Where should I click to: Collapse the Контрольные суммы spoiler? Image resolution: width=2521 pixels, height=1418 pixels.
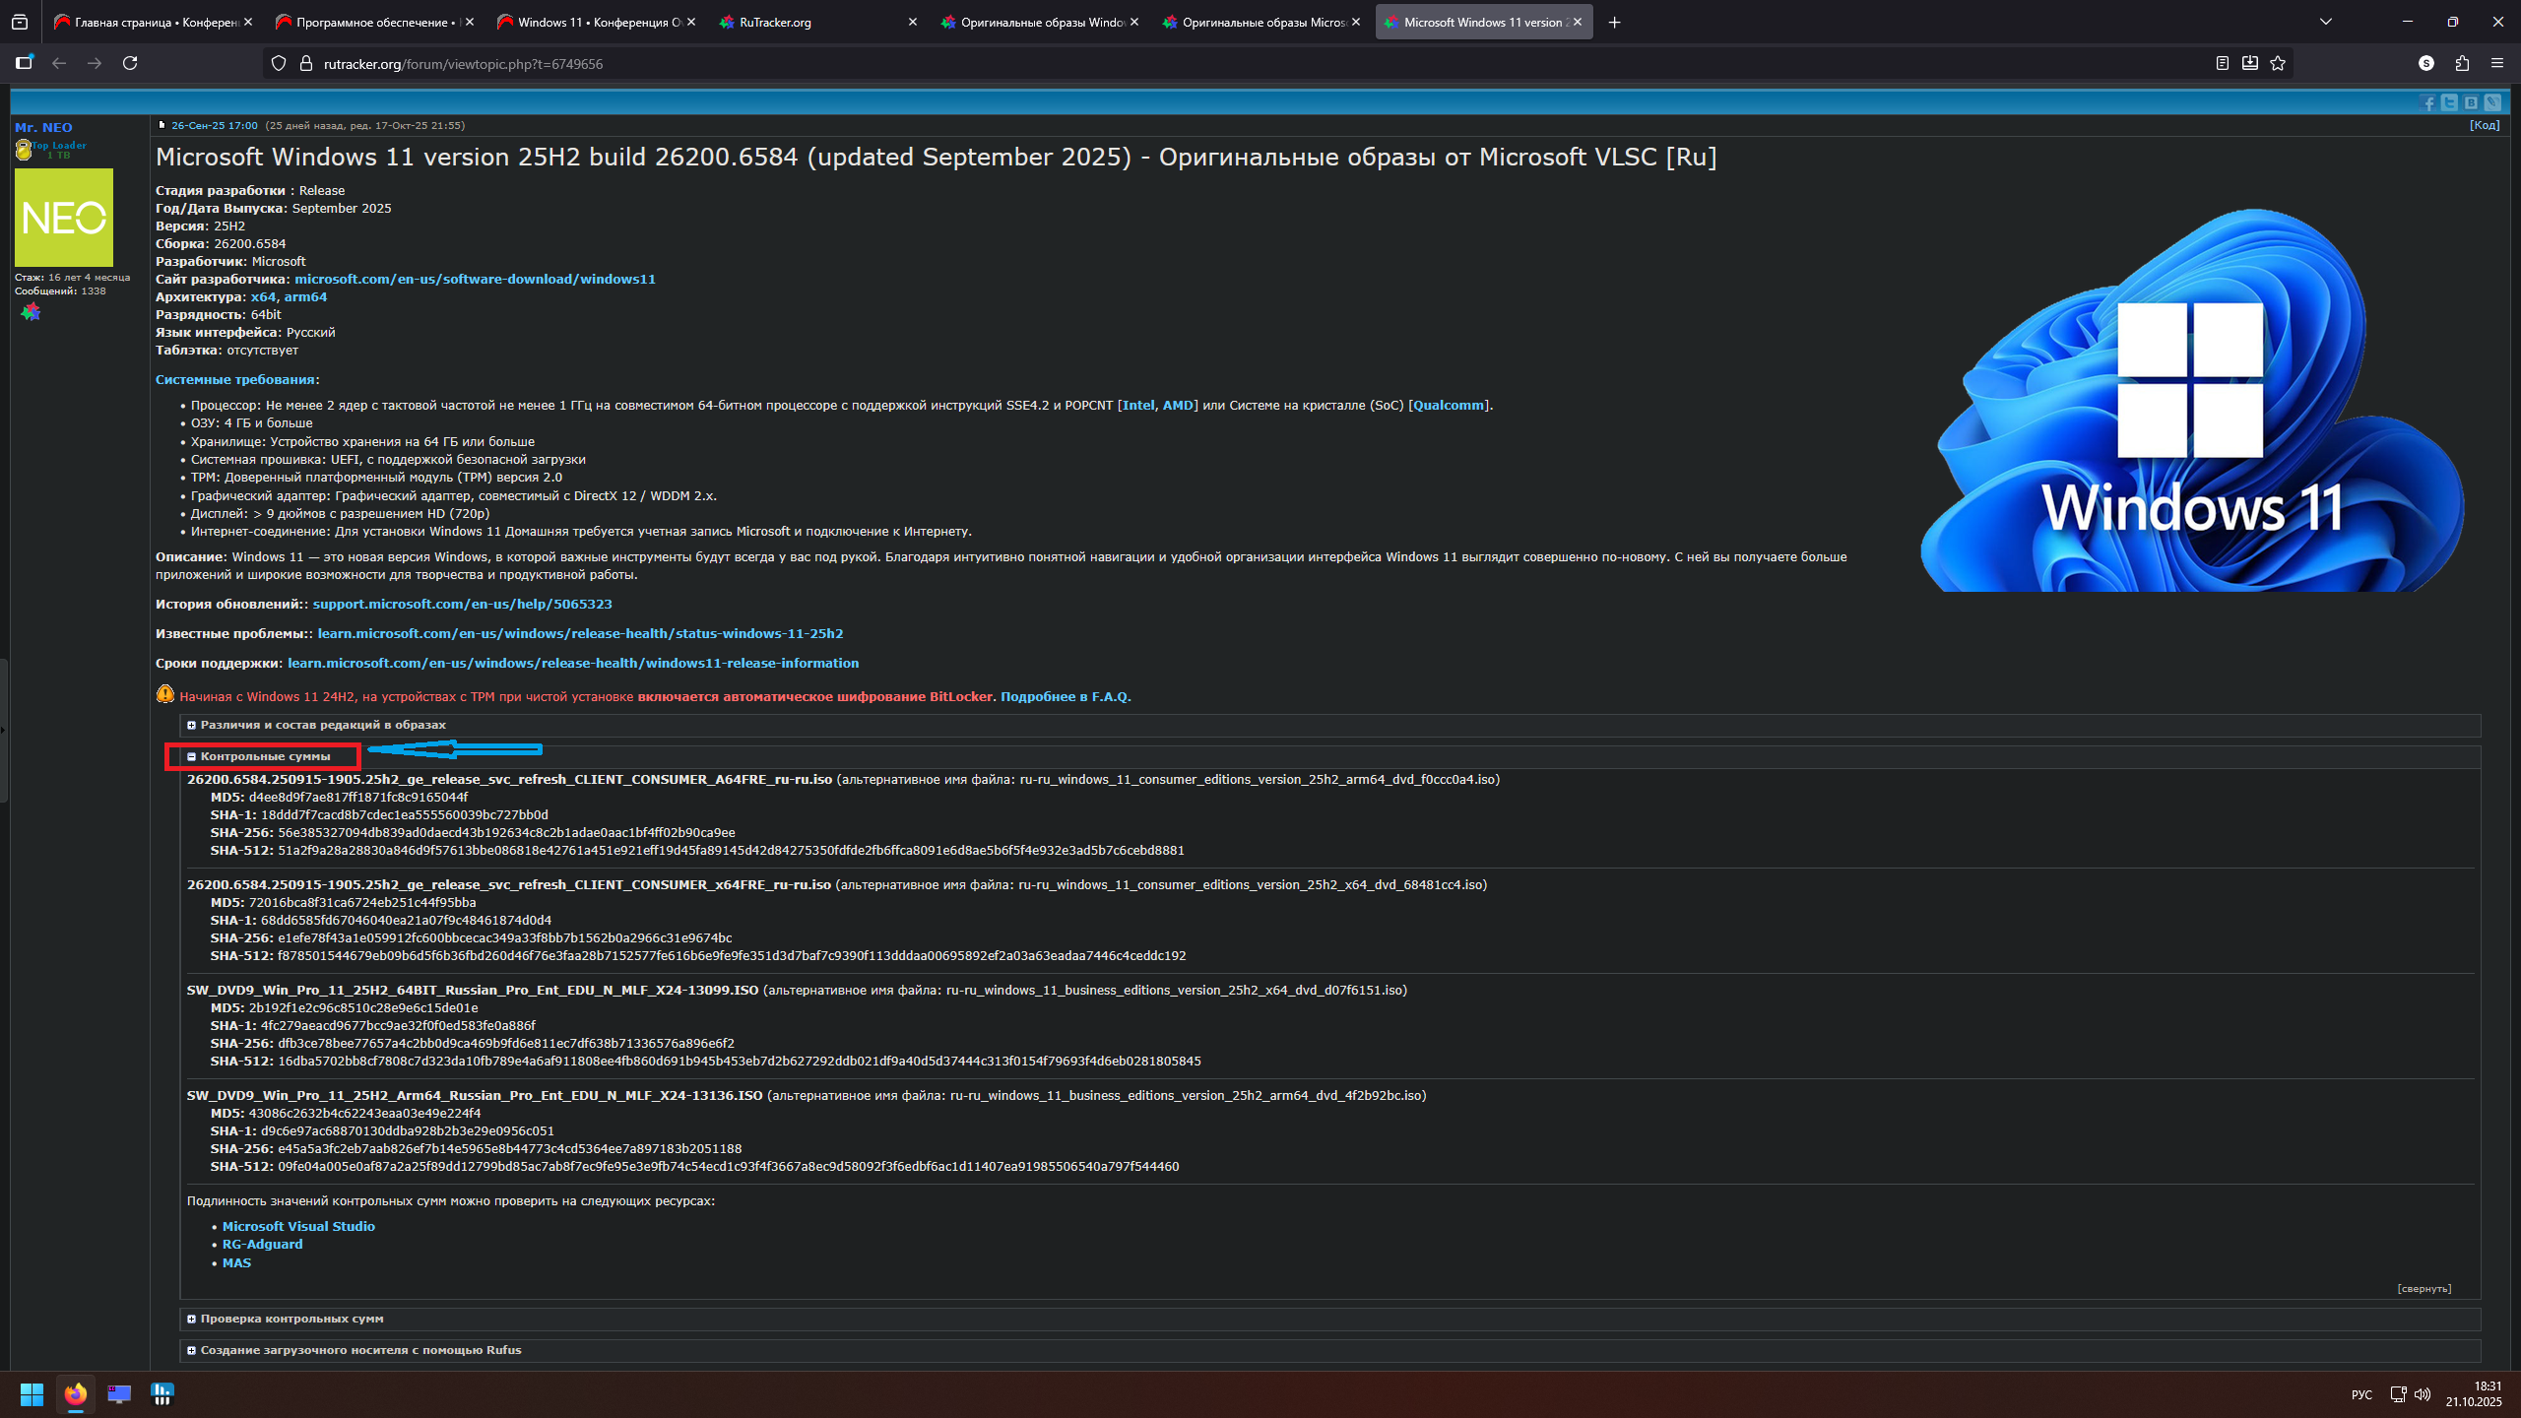coord(264,756)
